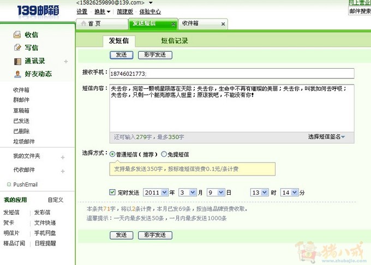371x265 pixels.
Task: Open the 群邮件 folder
Action: click(x=21, y=100)
